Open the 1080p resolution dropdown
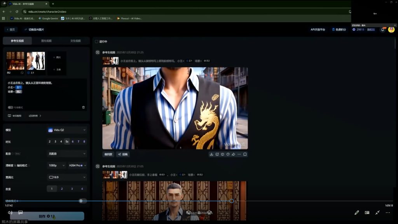This screenshot has height=224, width=398. click(56, 165)
